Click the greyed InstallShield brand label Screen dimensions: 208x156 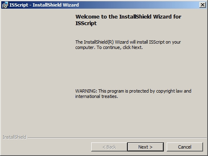pos(14,137)
